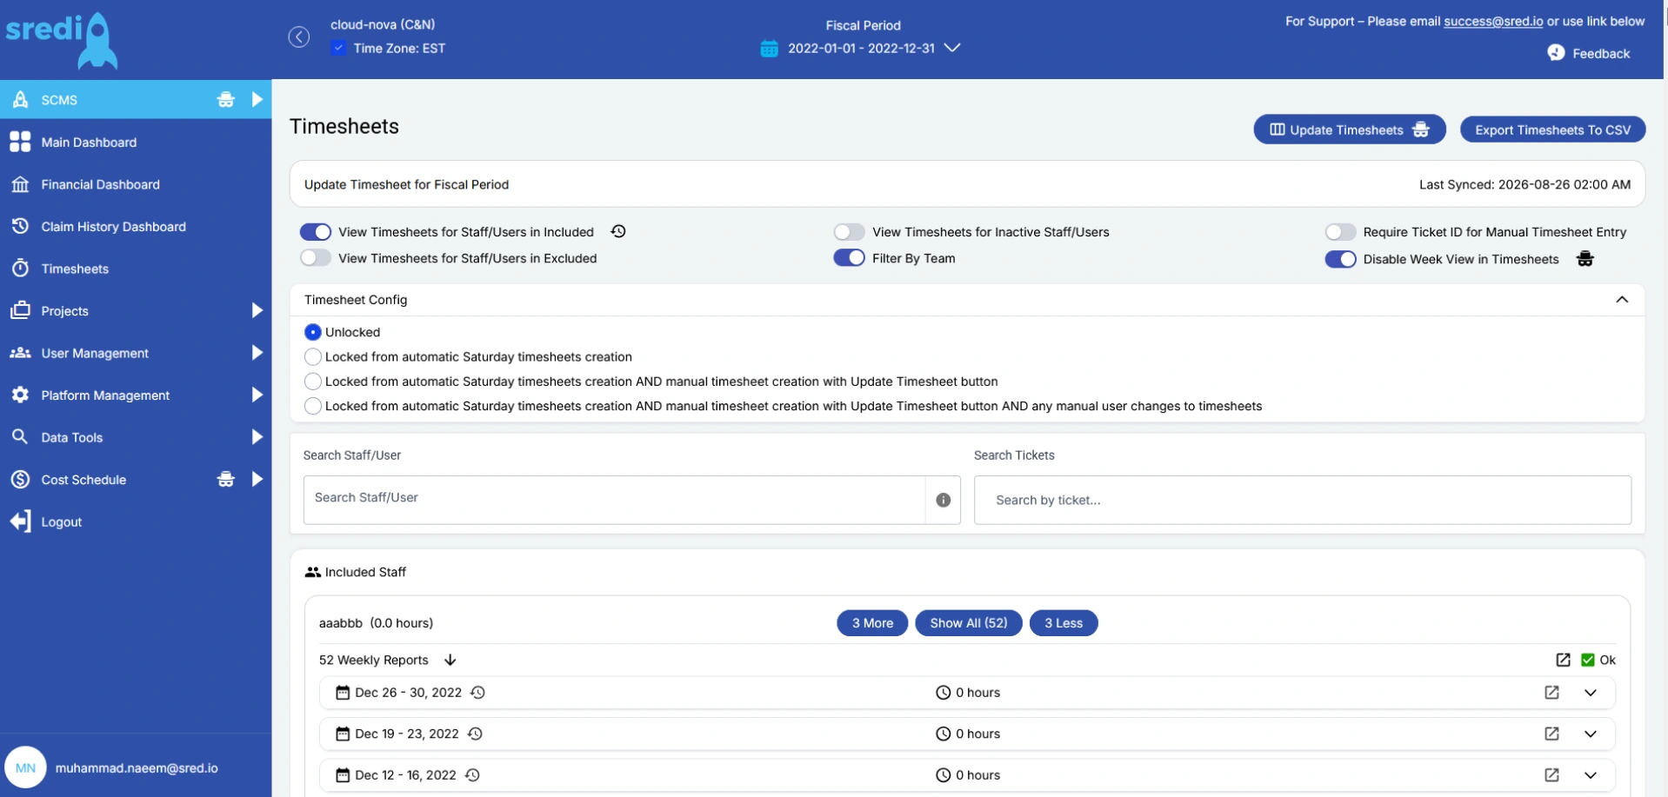The width and height of the screenshot is (1668, 797).
Task: Click history icon for Dec 26 - 30, 2022
Action: tap(477, 693)
